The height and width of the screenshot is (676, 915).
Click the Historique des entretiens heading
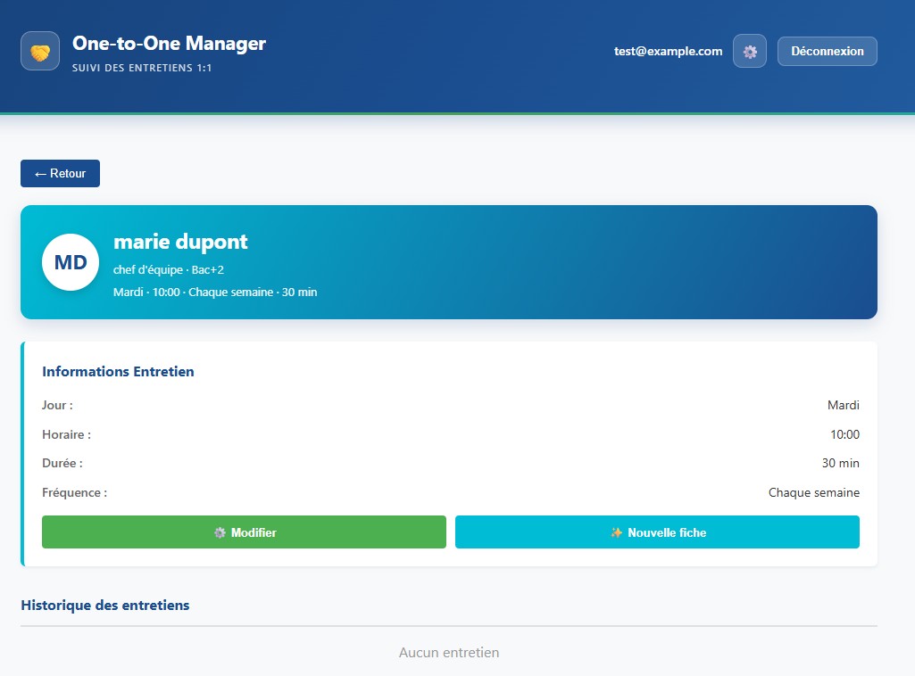pos(105,605)
